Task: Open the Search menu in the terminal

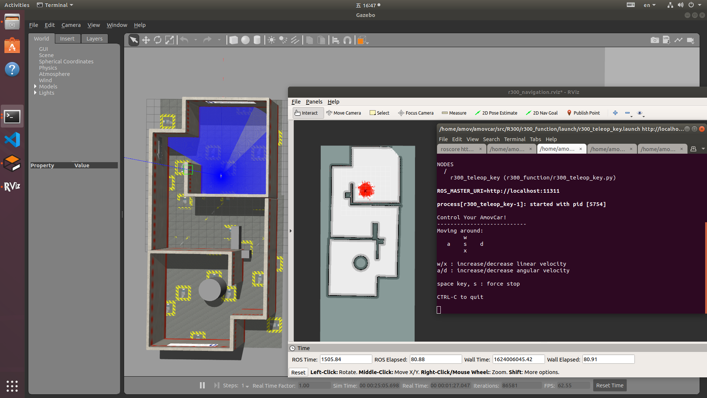Action: [x=491, y=139]
